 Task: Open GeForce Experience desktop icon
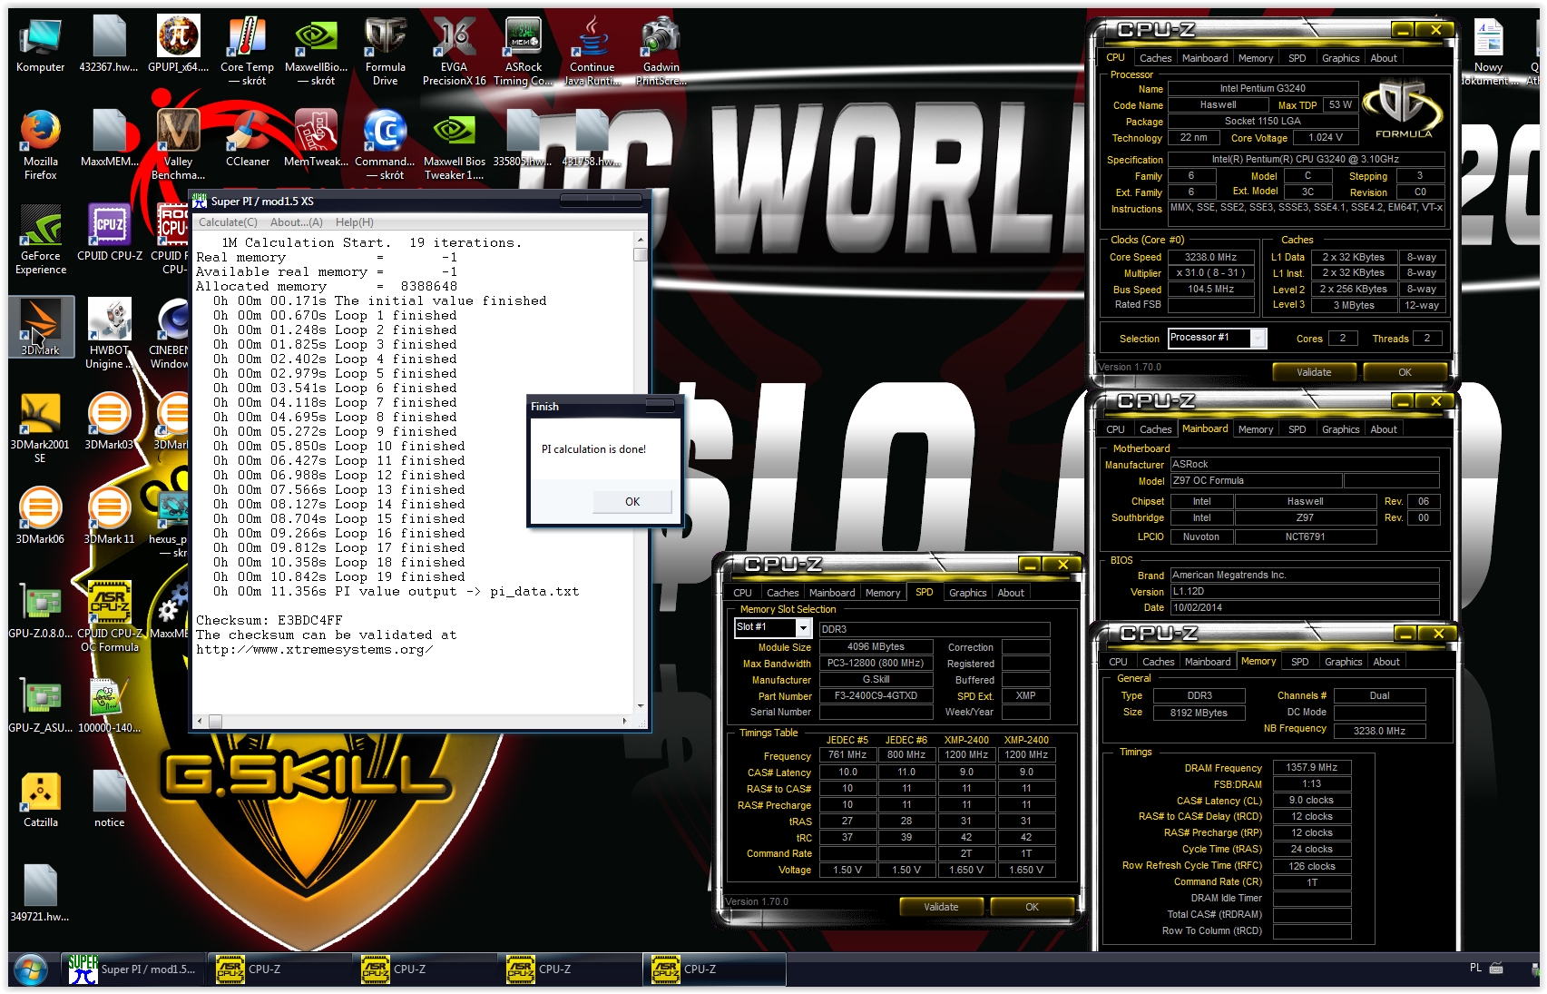coord(40,241)
